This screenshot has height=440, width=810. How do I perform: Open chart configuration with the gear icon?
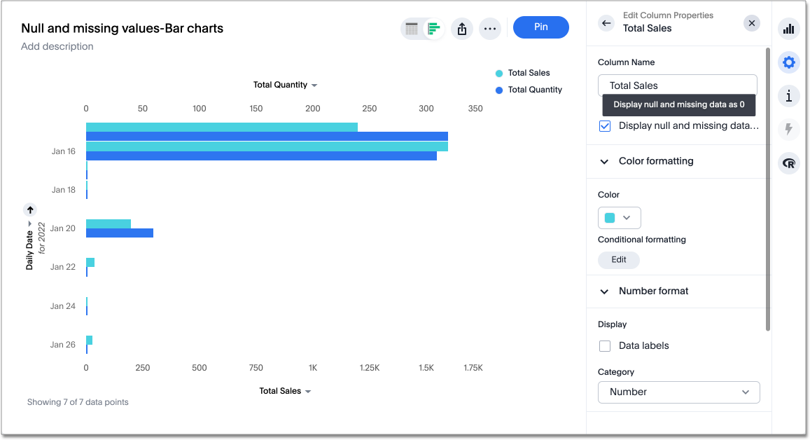[789, 62]
